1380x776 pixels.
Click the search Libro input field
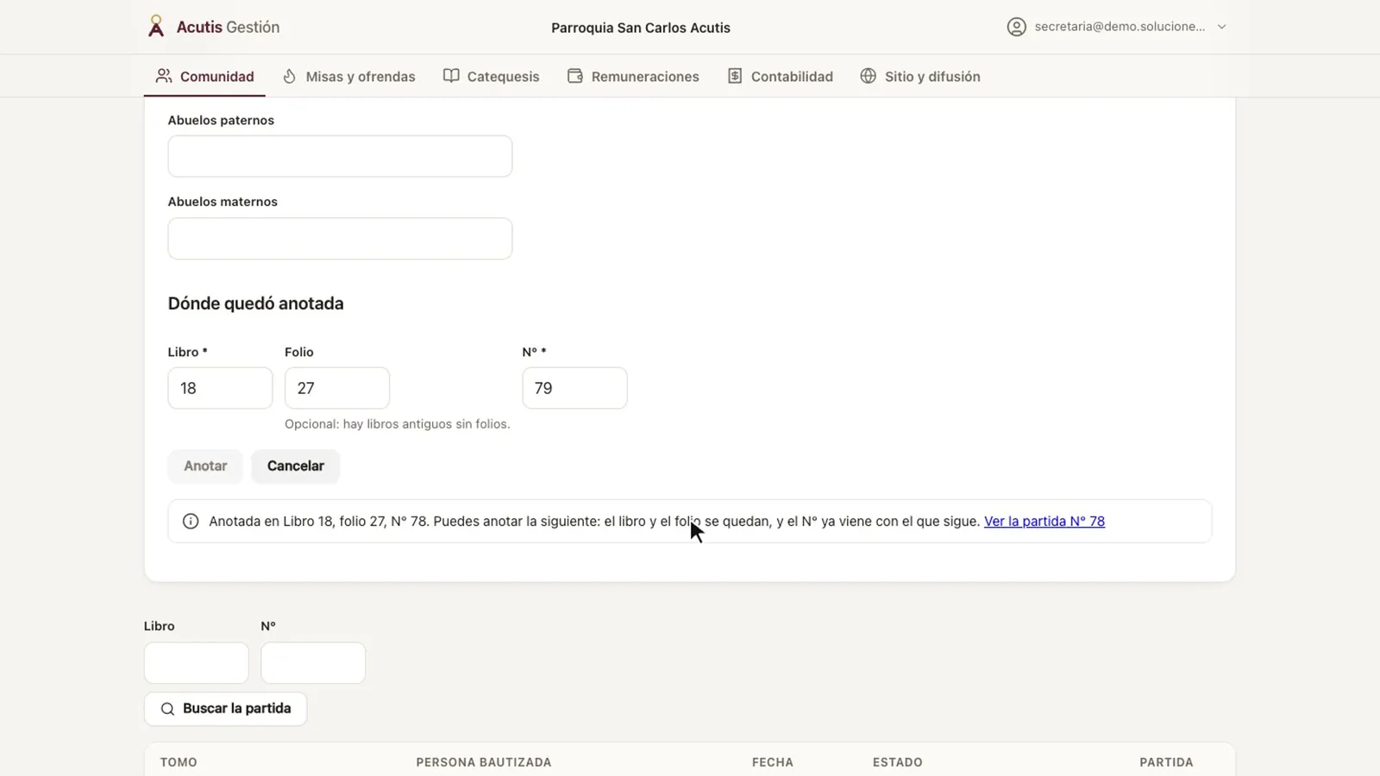[197, 663]
